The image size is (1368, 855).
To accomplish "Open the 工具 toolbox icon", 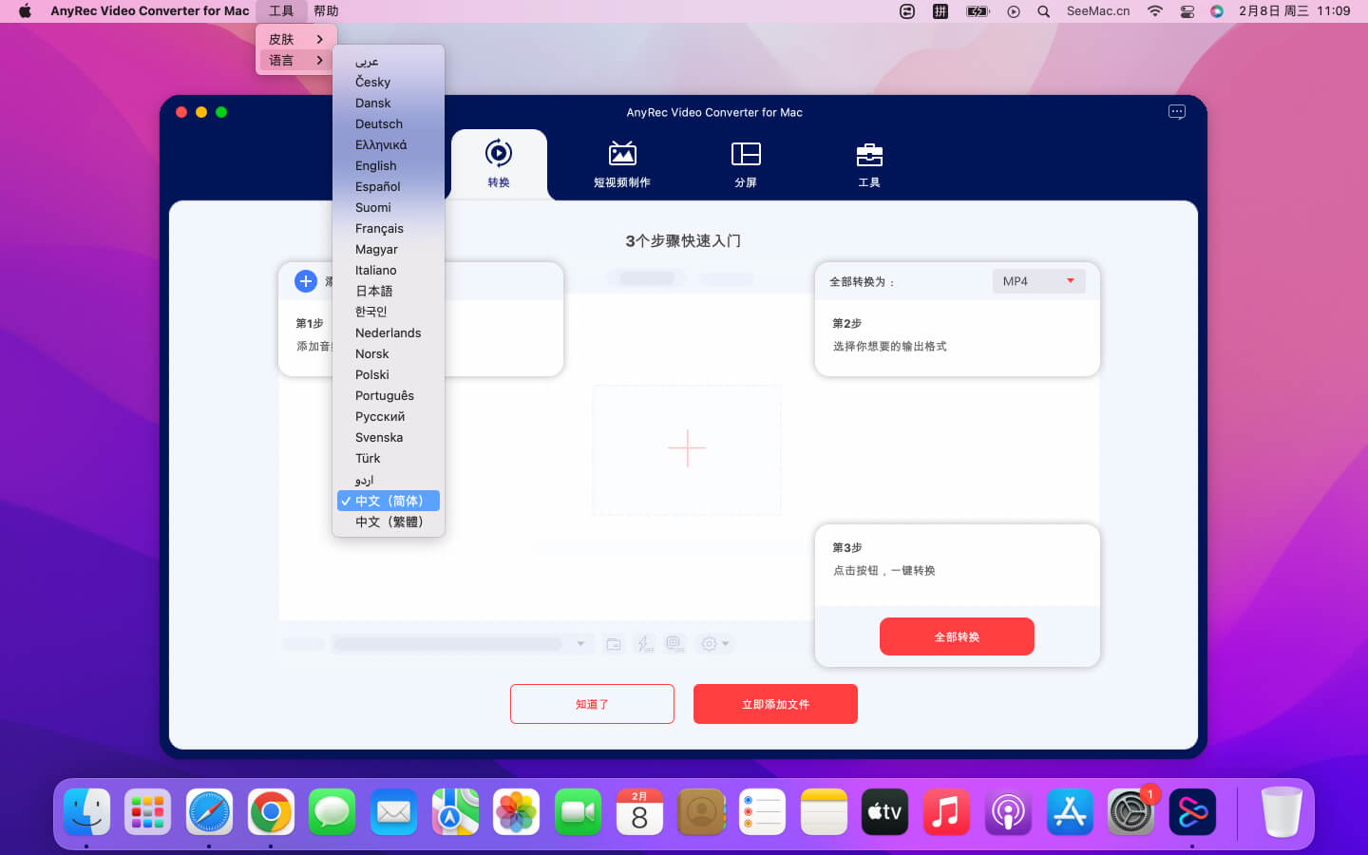I will tap(868, 154).
